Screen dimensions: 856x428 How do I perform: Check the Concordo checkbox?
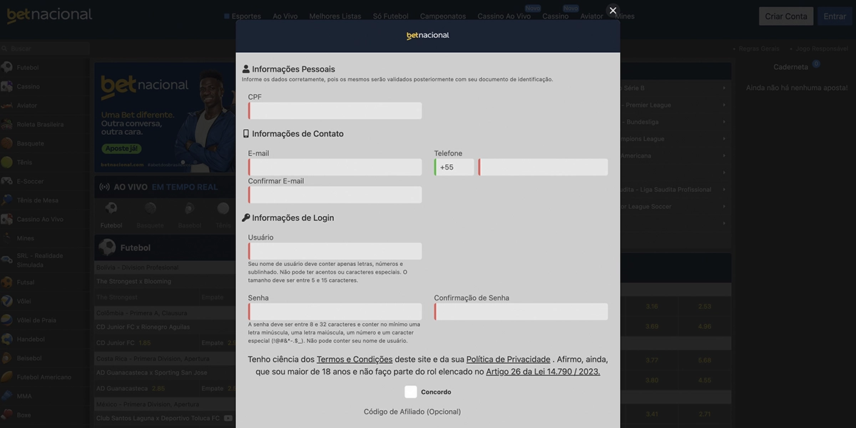[x=411, y=392]
